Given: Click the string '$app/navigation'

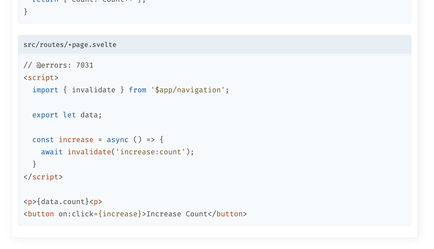Looking at the screenshot, I should 188,90.
